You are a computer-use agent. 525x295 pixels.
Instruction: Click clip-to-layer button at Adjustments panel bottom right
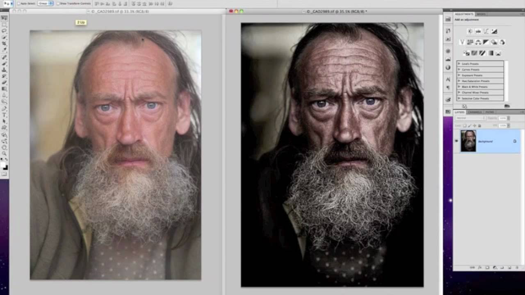pyautogui.click(x=507, y=106)
